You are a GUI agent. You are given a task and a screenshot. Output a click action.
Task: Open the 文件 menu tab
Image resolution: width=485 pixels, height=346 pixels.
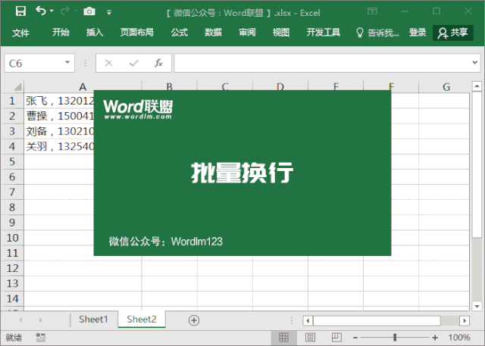click(x=20, y=33)
